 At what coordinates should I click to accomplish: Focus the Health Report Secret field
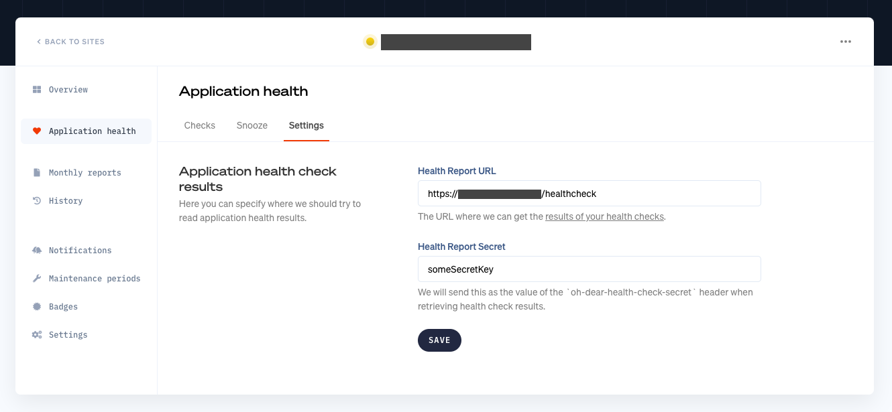589,269
